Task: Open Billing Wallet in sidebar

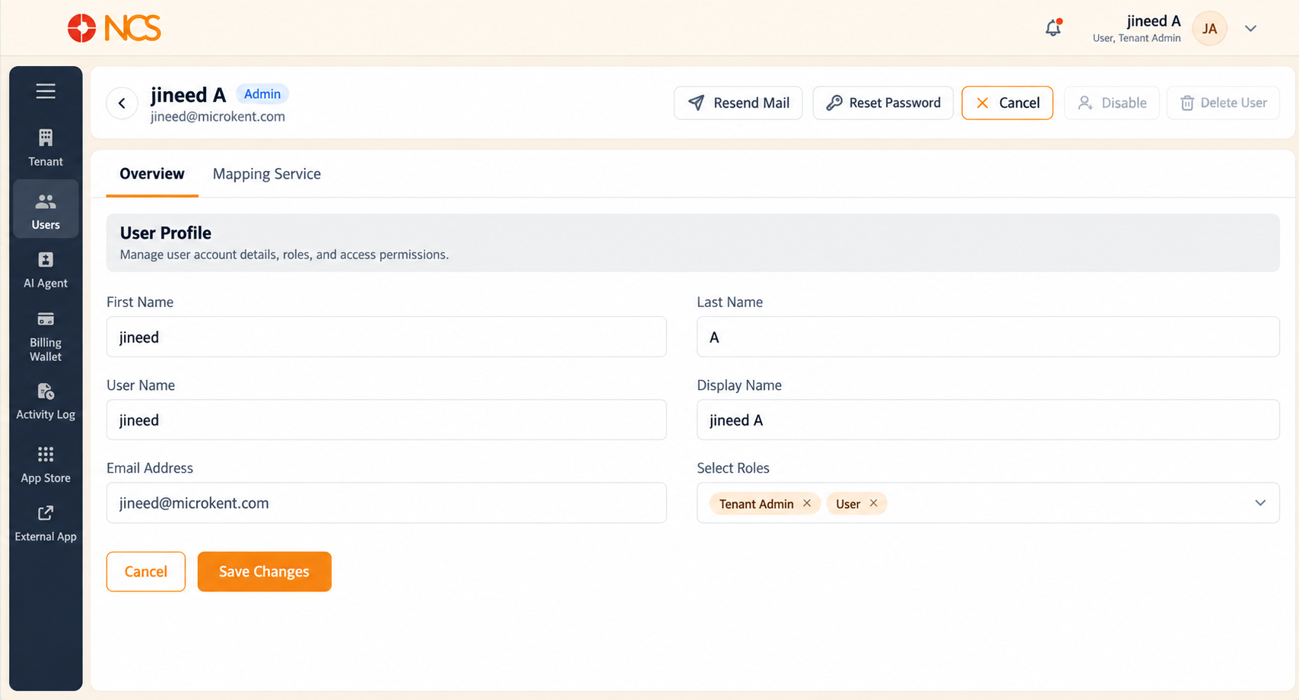Action: (46, 337)
